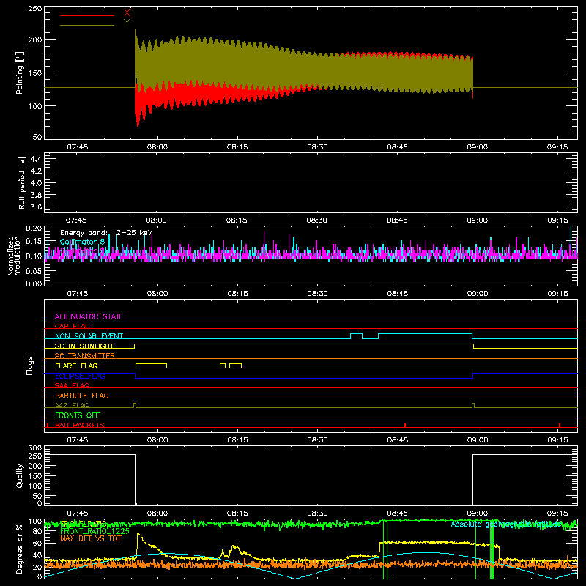Click the 08:45 tick under Roll period plot
Image resolution: width=586 pixels, height=586 pixels.
pos(397,220)
